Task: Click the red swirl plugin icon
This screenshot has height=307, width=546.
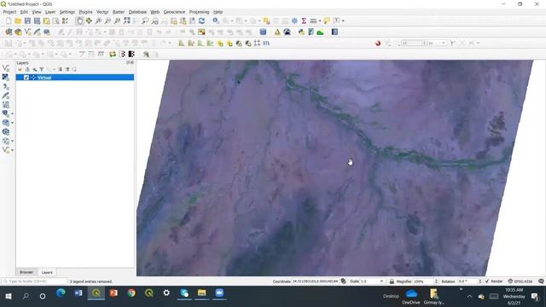Action: point(378,43)
